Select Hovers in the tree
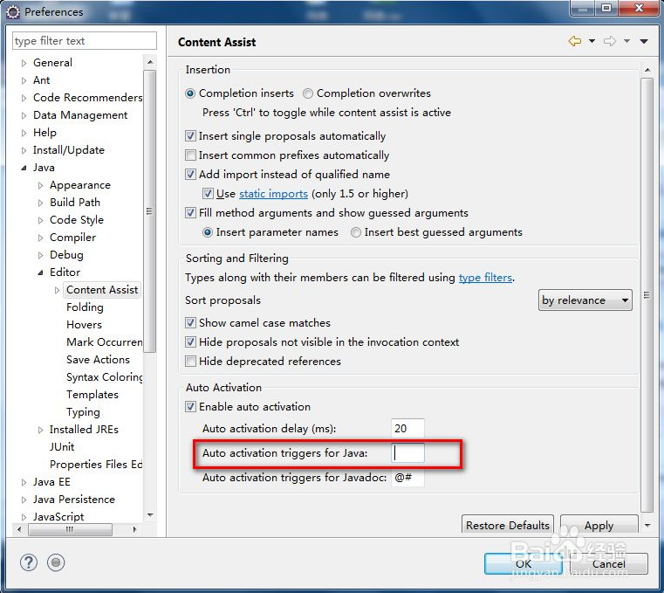The width and height of the screenshot is (664, 593). tap(84, 325)
